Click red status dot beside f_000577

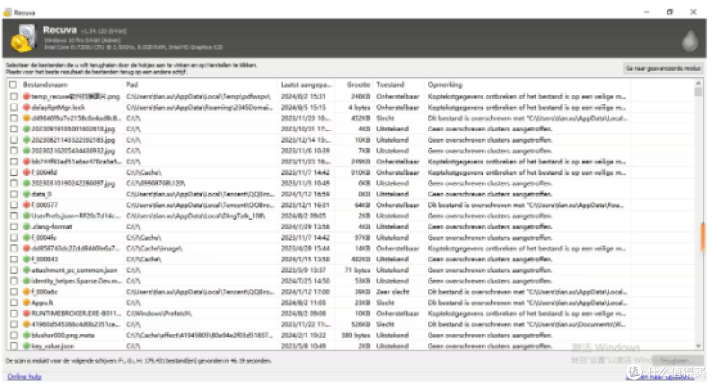click(x=27, y=205)
